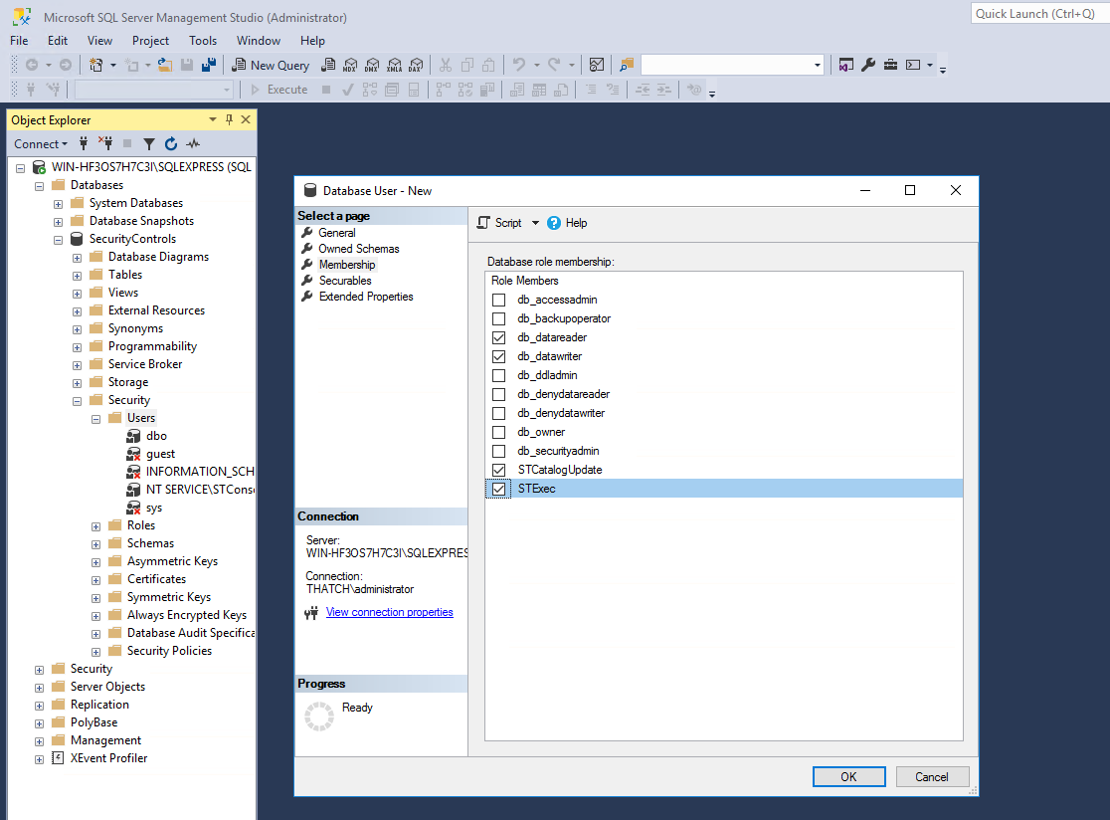Image resolution: width=1110 pixels, height=820 pixels.
Task: Refresh the Object Explorer tree
Action: pos(171,143)
